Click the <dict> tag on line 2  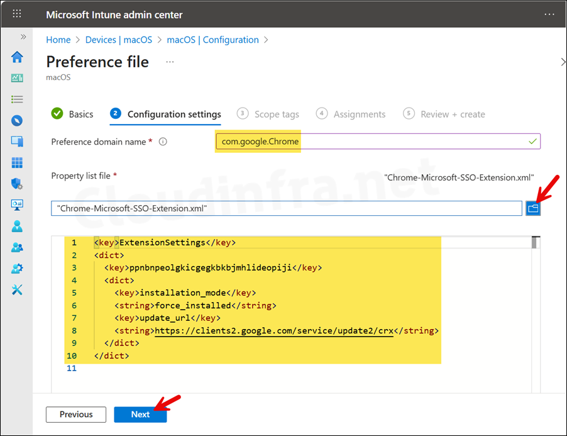tap(109, 255)
